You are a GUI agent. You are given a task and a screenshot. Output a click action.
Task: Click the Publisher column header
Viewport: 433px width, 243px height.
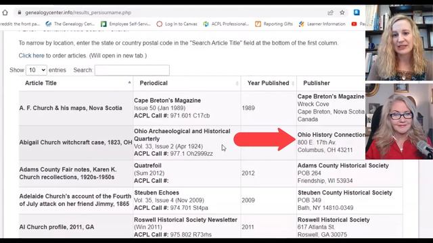[317, 83]
